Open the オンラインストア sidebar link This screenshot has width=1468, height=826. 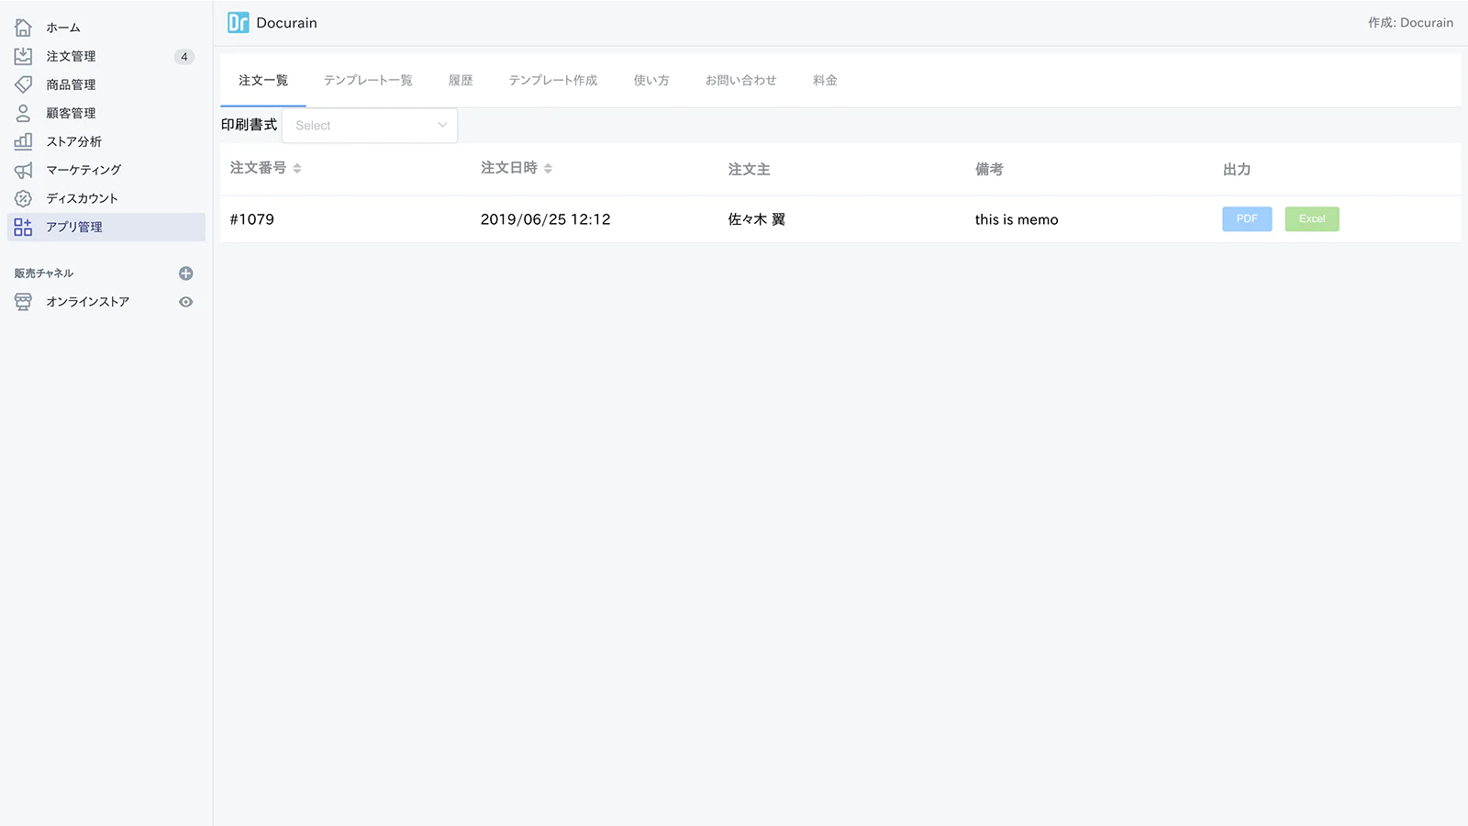coord(88,302)
